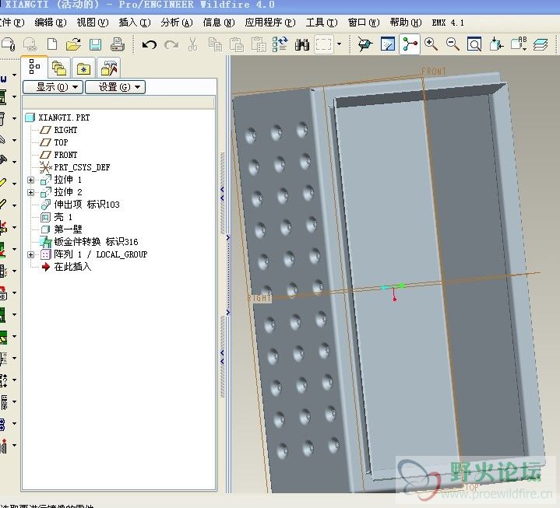560x508 pixels.
Task: Click the RIGHT datum label in viewport
Action: 259,298
